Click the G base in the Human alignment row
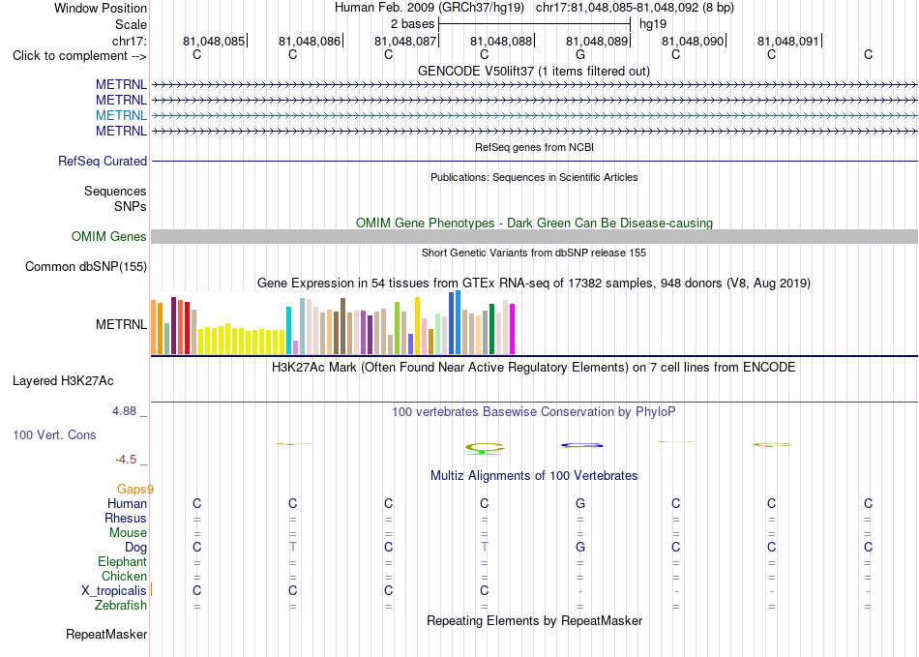The width and height of the screenshot is (919, 657). pos(580,503)
